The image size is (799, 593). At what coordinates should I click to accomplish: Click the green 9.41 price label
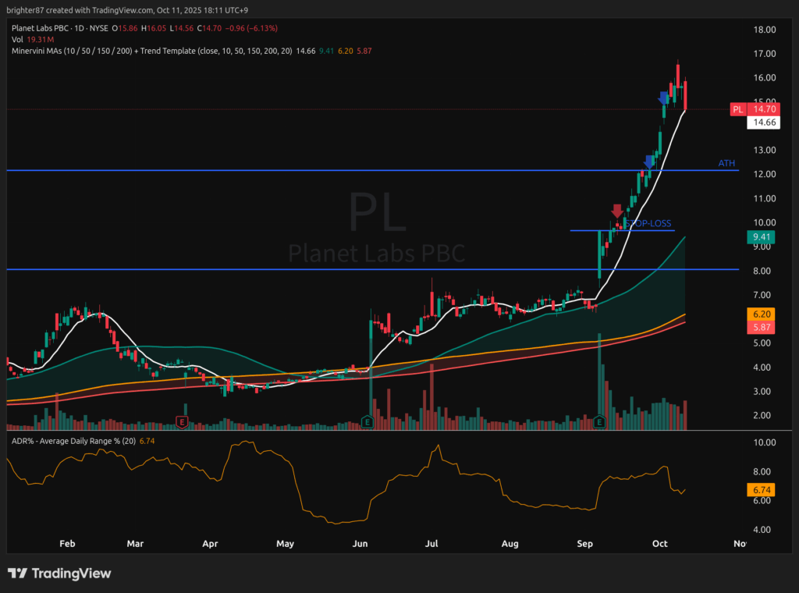(x=762, y=236)
